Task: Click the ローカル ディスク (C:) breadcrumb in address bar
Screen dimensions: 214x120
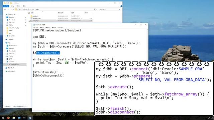Action: (28, 10)
